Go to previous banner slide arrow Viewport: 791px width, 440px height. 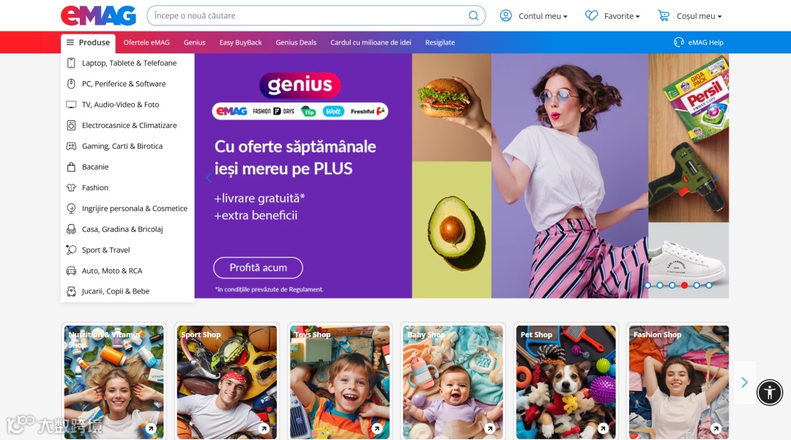(208, 177)
